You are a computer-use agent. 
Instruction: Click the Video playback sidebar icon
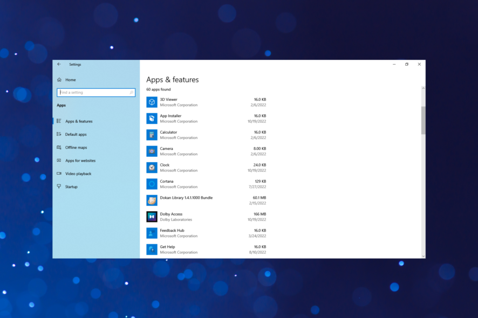tap(59, 174)
